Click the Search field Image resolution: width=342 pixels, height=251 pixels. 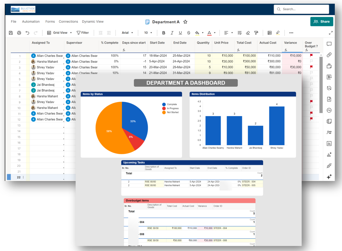click(x=301, y=9)
